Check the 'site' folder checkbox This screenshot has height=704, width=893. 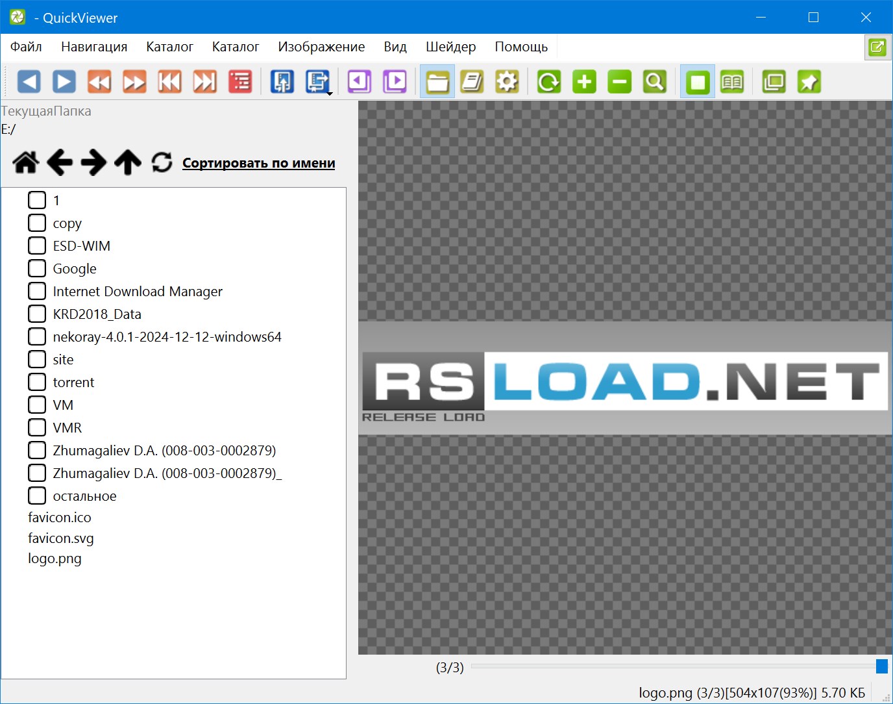click(37, 359)
